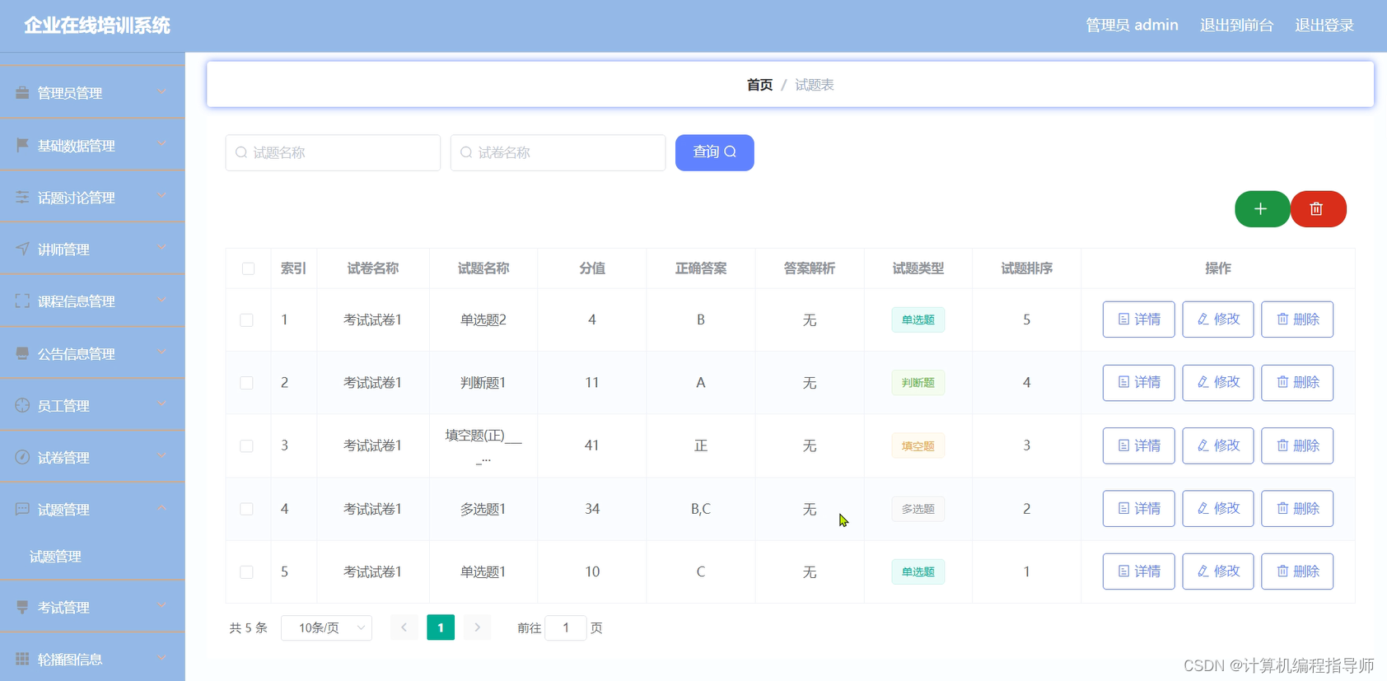Click the flag icon beside 基础数据管理

[22, 145]
